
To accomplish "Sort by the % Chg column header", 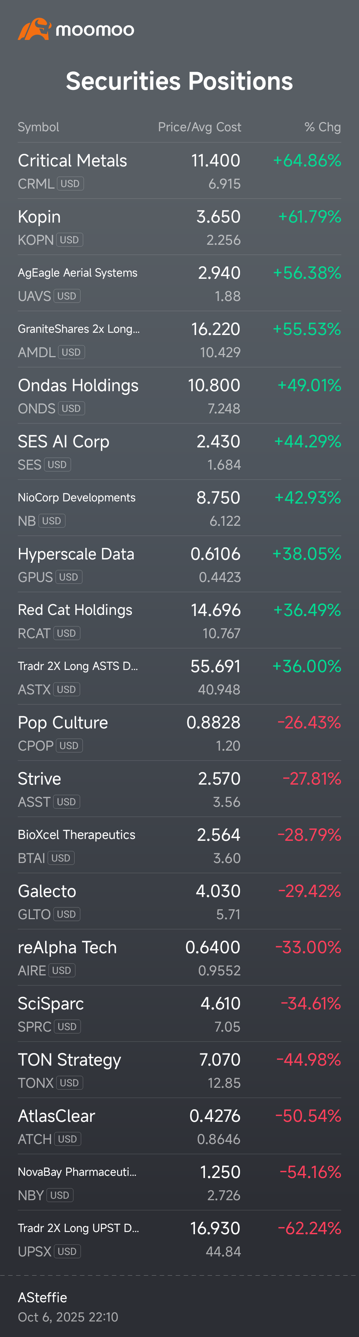I will (x=322, y=127).
